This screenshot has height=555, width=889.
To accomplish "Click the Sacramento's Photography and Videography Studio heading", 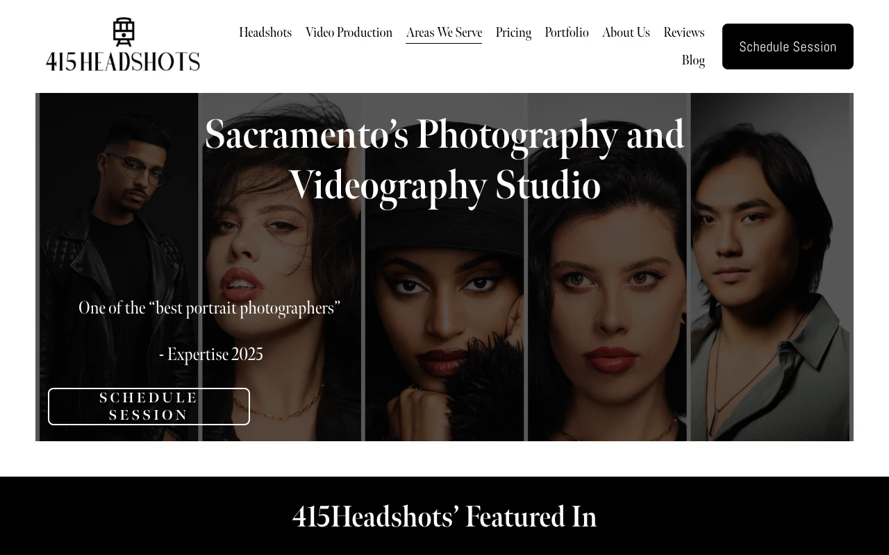I will pyautogui.click(x=444, y=160).
